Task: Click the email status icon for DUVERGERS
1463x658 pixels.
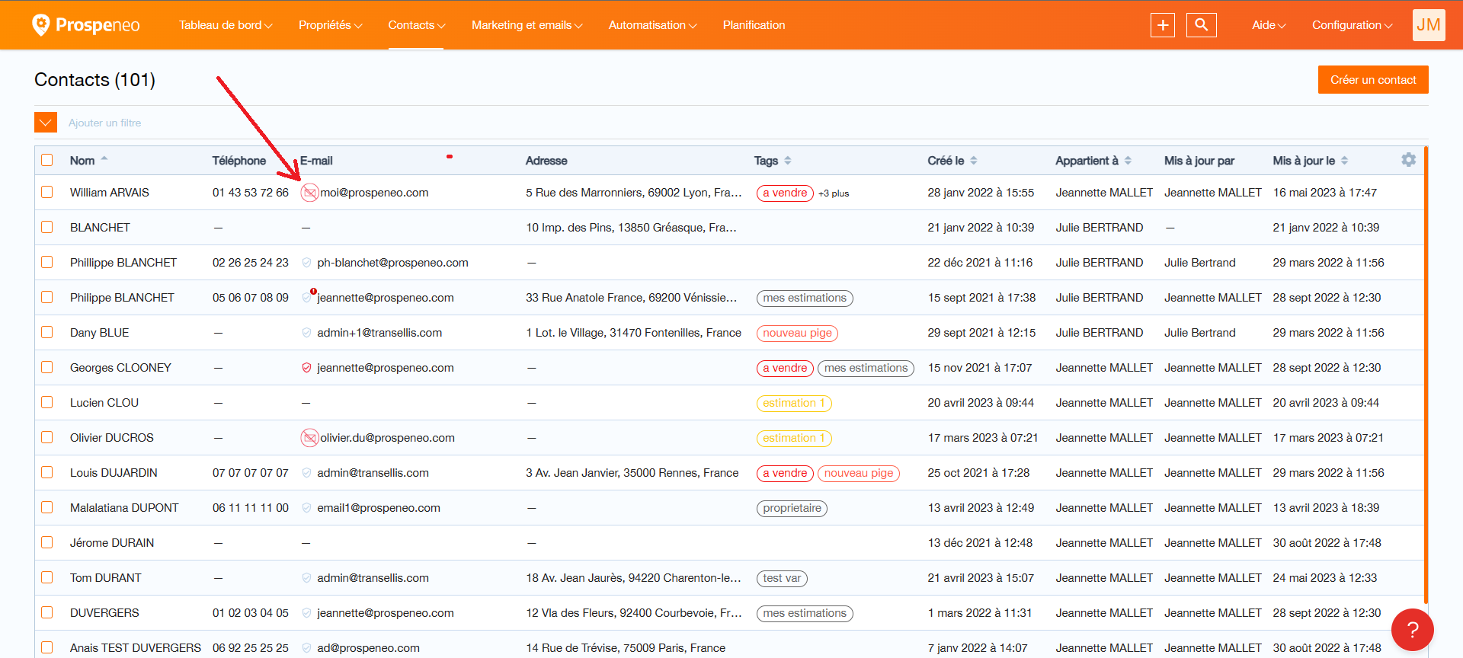Action: pyautogui.click(x=306, y=613)
